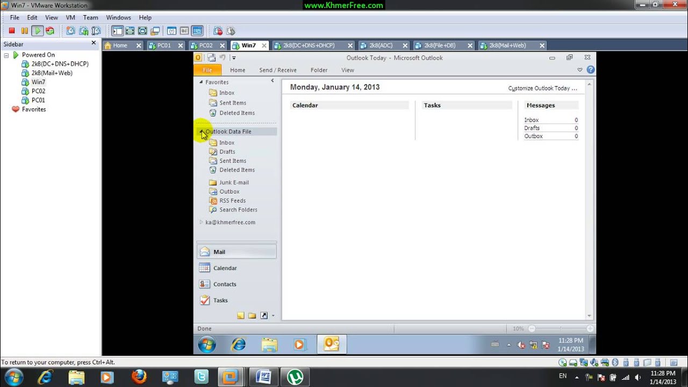Collapse the Powered On tree in the sidebar
Viewport: 688px width, 387px height.
[6, 55]
